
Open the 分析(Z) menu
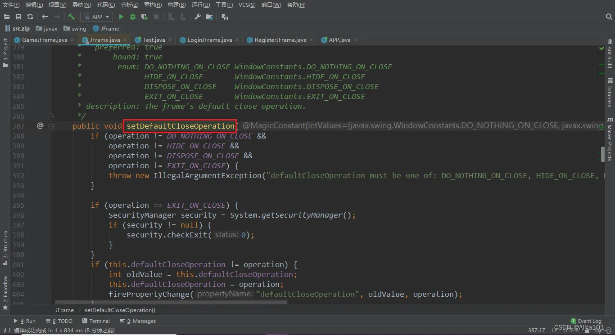click(130, 5)
